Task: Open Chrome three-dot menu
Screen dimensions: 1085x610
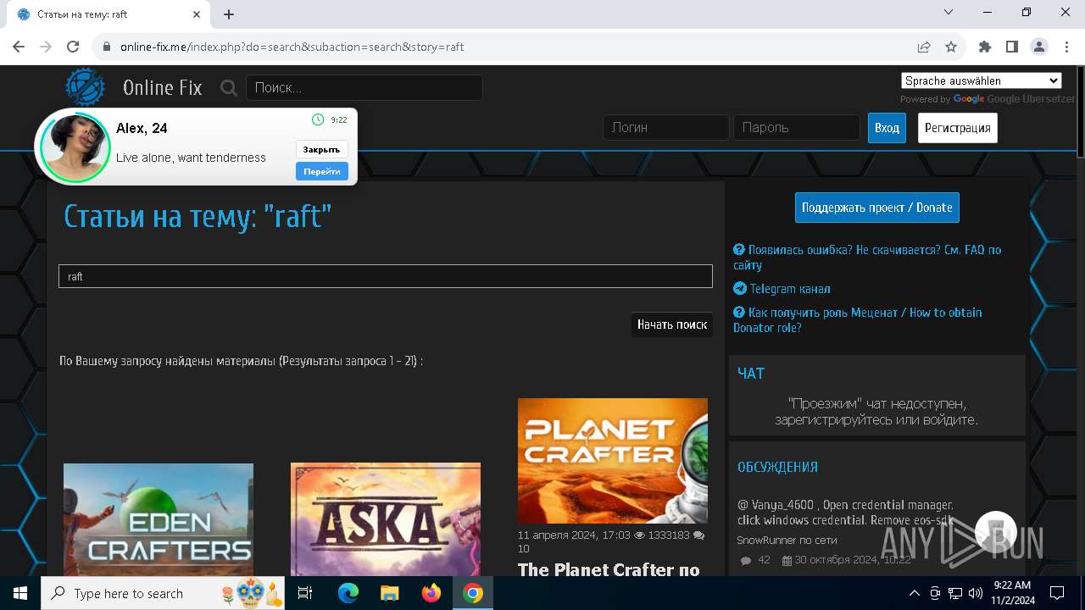Action: click(x=1066, y=47)
